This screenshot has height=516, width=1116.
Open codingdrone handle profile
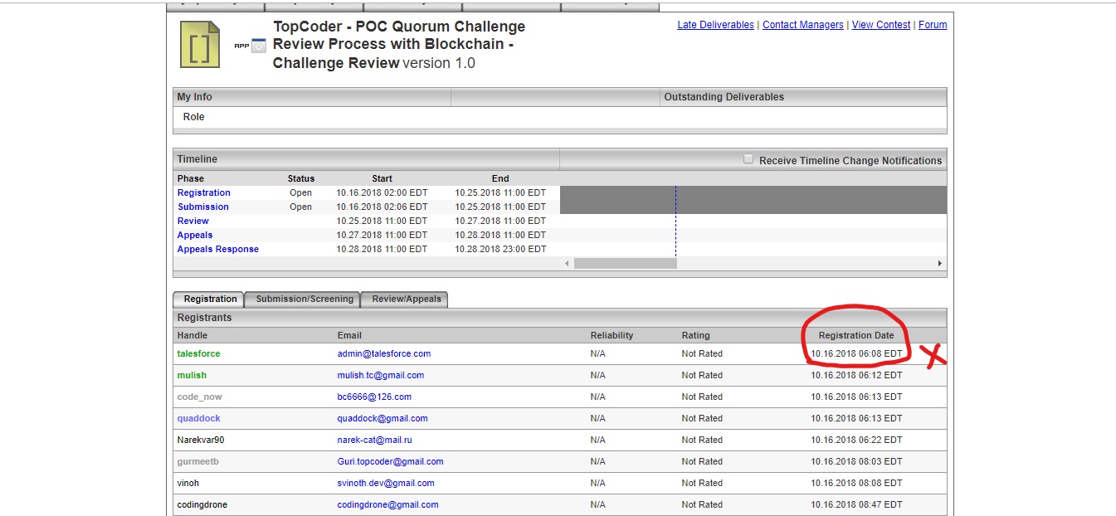(202, 504)
